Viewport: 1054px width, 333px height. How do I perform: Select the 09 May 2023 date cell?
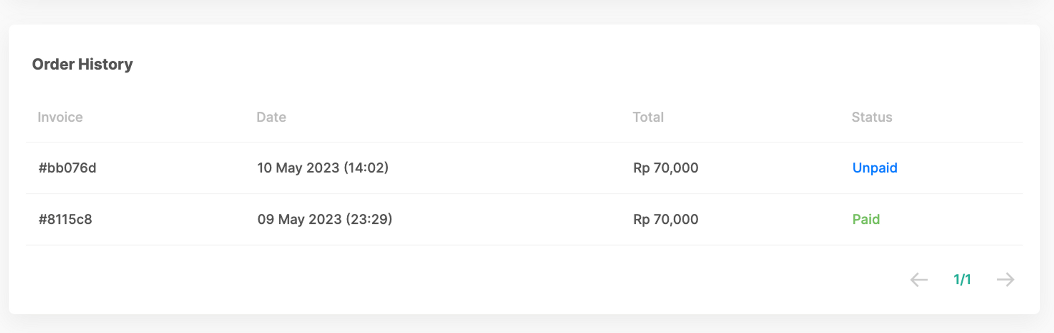[299, 219]
